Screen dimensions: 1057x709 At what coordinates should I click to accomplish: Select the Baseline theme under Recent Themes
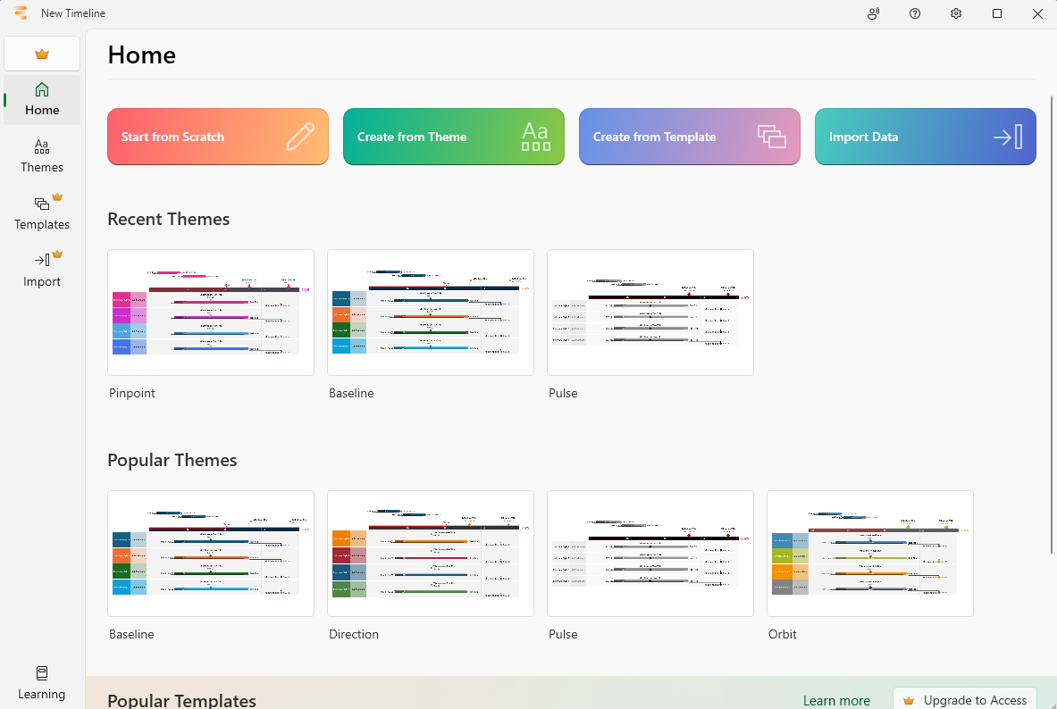tap(431, 313)
